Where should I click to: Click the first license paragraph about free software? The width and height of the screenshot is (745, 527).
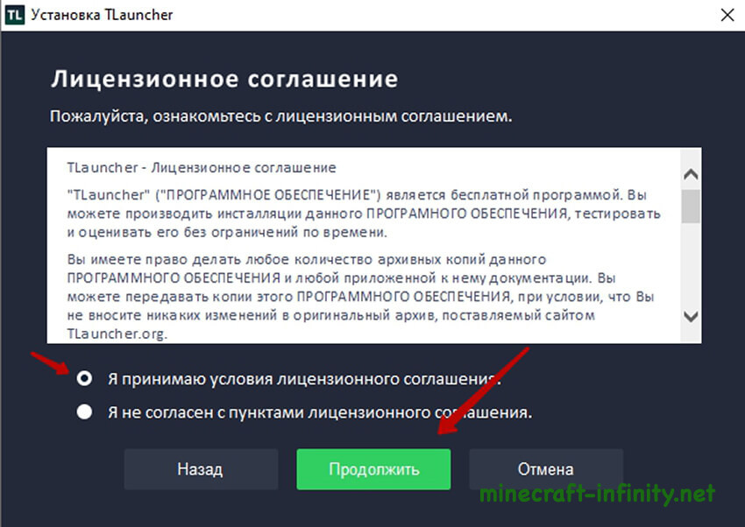click(x=364, y=214)
